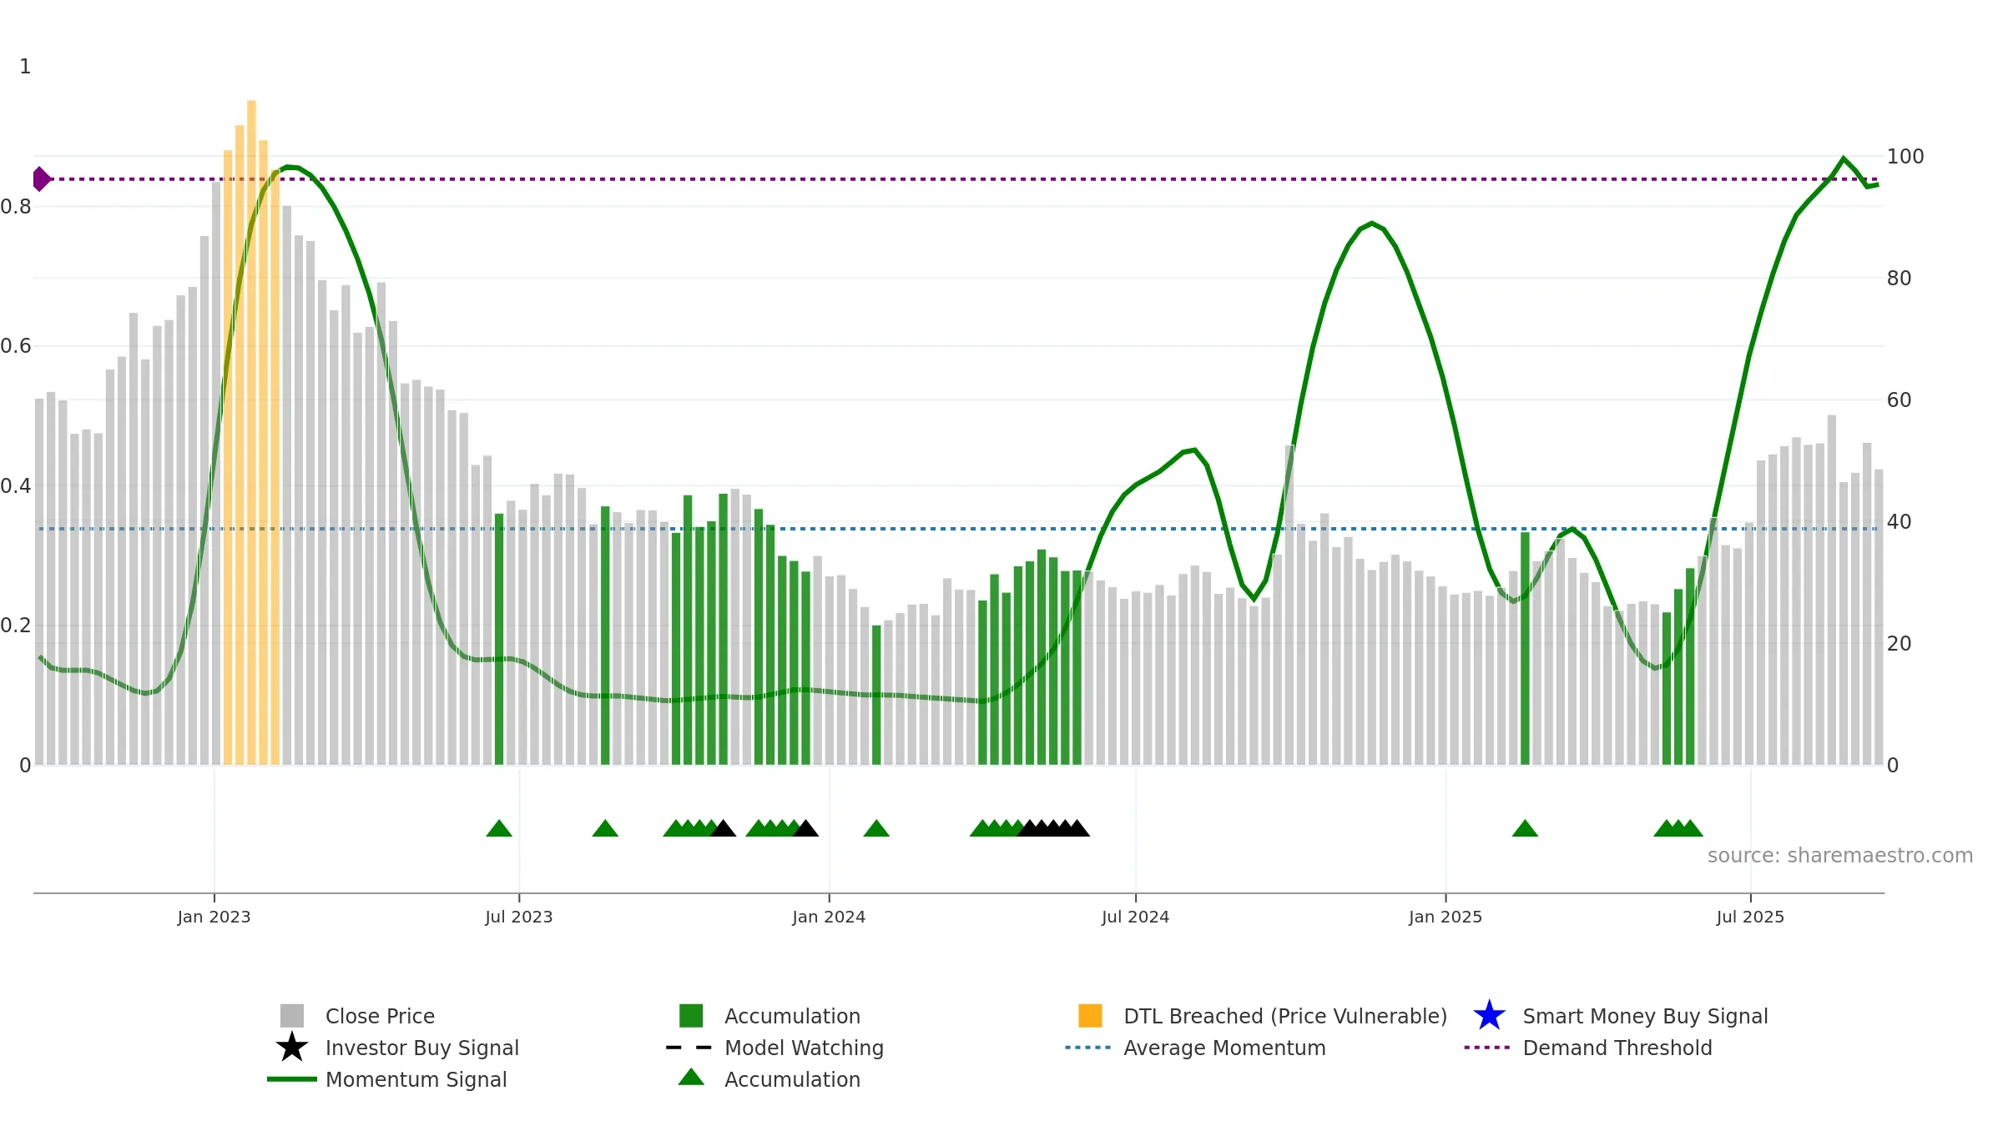
Task: Open the source sharemaestro.com link
Action: 1840,856
